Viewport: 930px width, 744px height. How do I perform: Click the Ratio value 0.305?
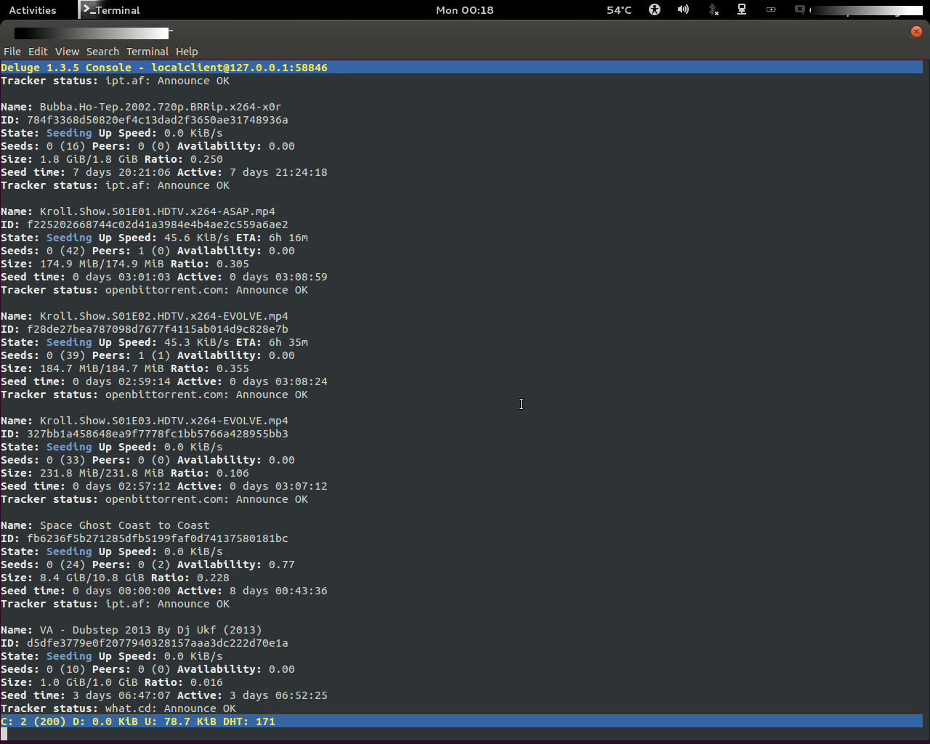pos(232,264)
